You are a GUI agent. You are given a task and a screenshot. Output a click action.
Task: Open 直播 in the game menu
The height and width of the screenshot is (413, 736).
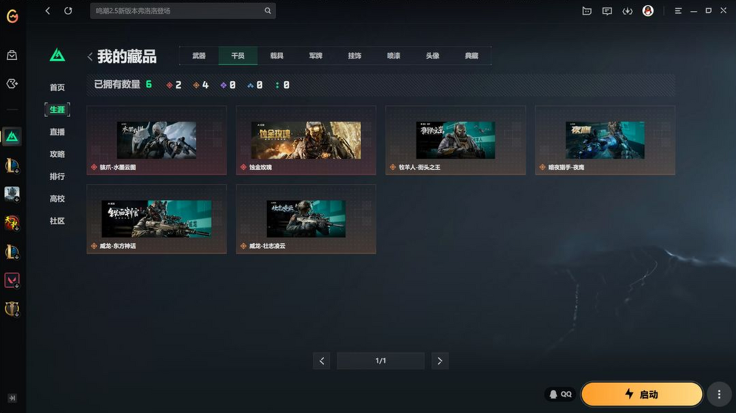(57, 132)
